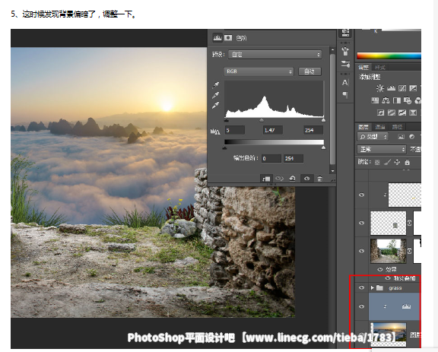The width and height of the screenshot is (438, 352).
Task: Pick the gray point eyedropper
Action: tap(216, 95)
